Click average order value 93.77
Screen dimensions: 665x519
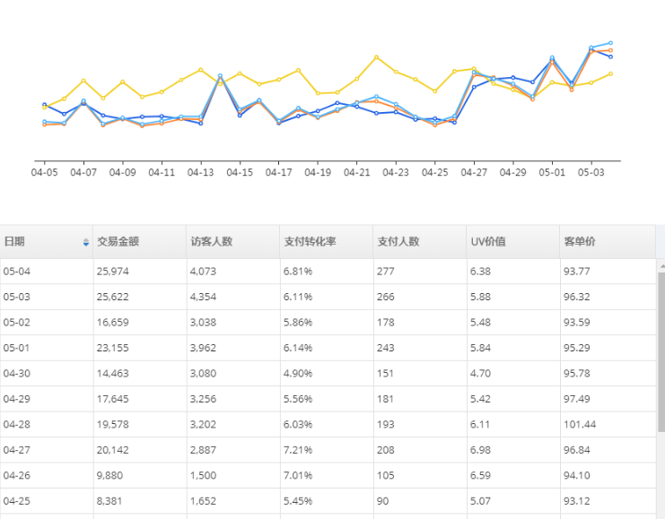(x=576, y=271)
